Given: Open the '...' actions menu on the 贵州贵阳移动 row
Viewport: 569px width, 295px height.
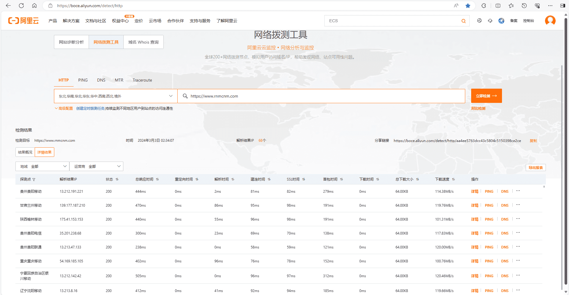Looking at the screenshot, I should pos(518,191).
